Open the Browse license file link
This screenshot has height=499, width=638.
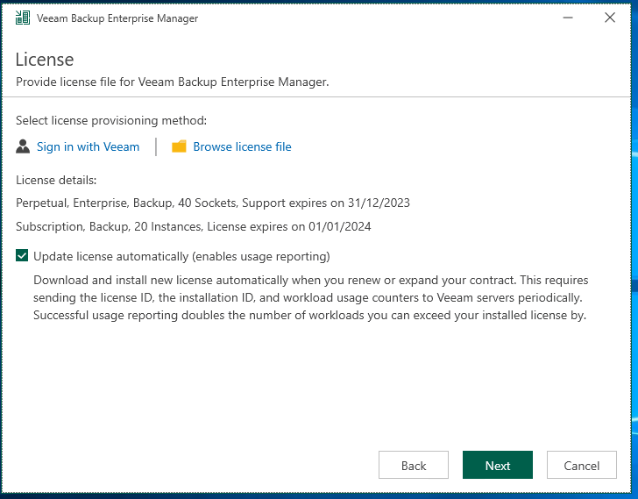[242, 146]
